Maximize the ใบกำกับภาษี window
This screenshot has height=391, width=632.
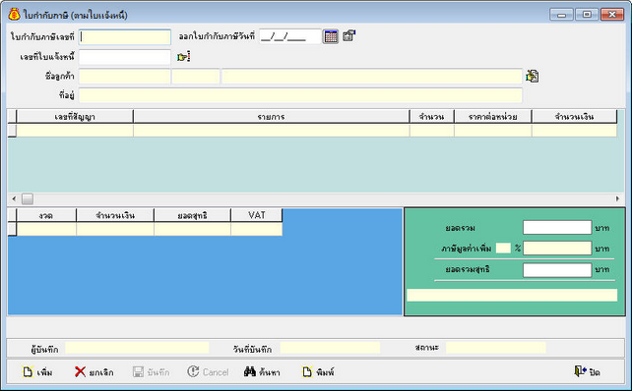pyautogui.click(x=587, y=15)
